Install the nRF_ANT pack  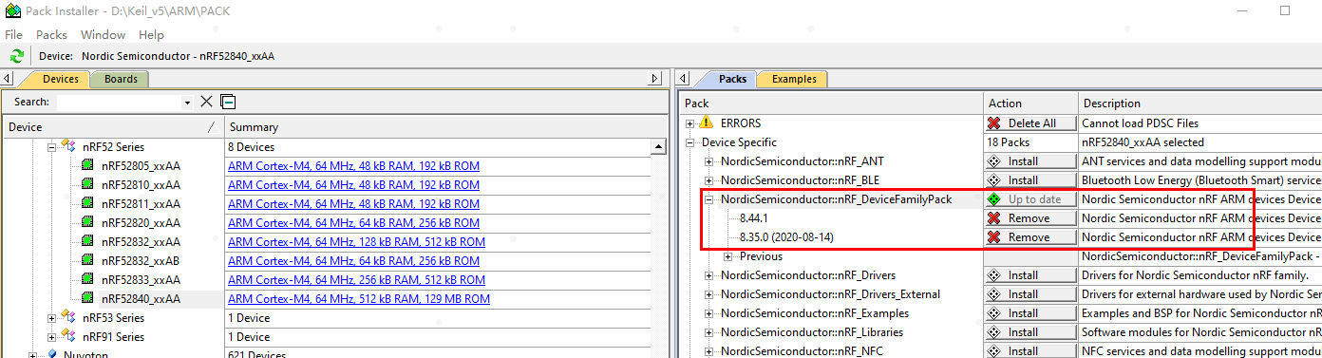(1030, 161)
